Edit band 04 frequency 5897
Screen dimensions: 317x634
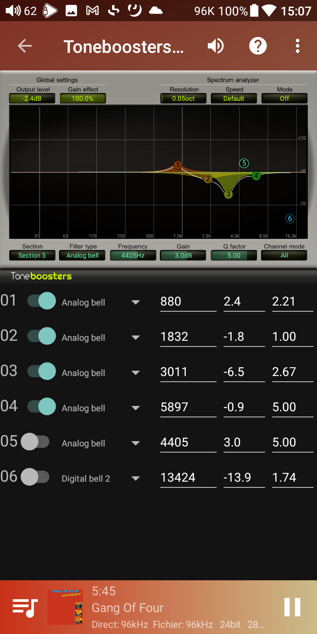pyautogui.click(x=188, y=407)
